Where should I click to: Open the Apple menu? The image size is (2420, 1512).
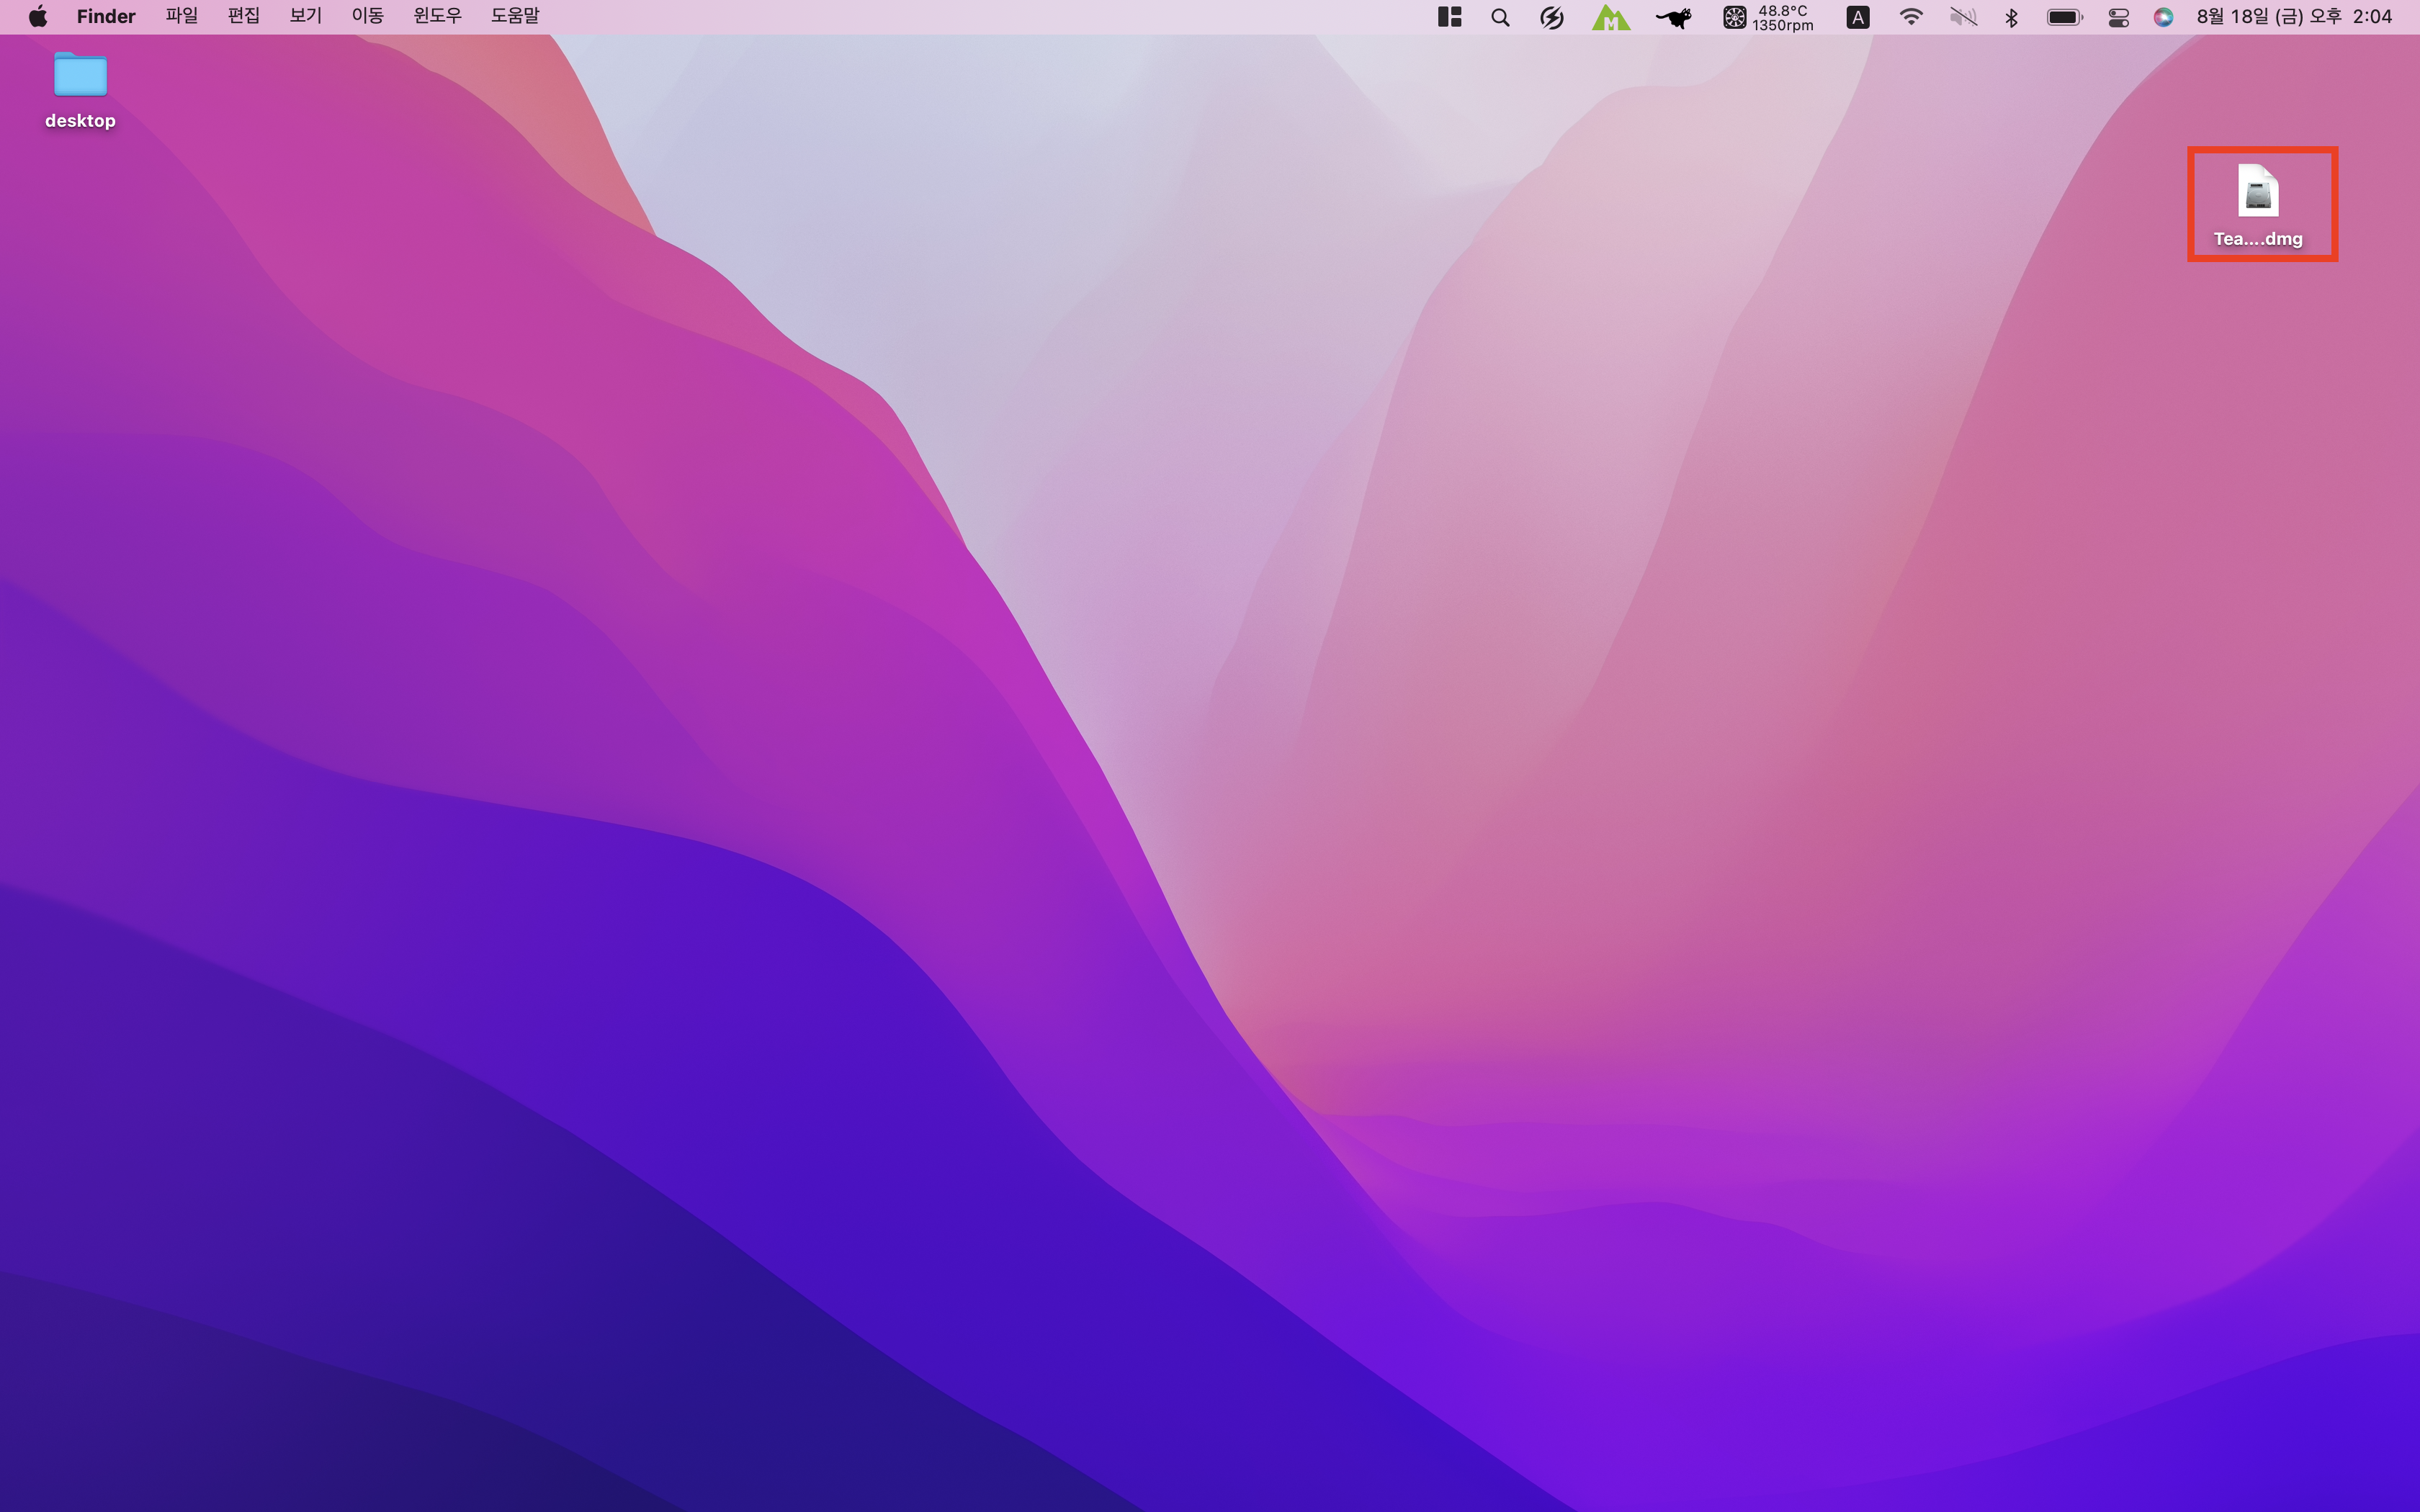[38, 16]
